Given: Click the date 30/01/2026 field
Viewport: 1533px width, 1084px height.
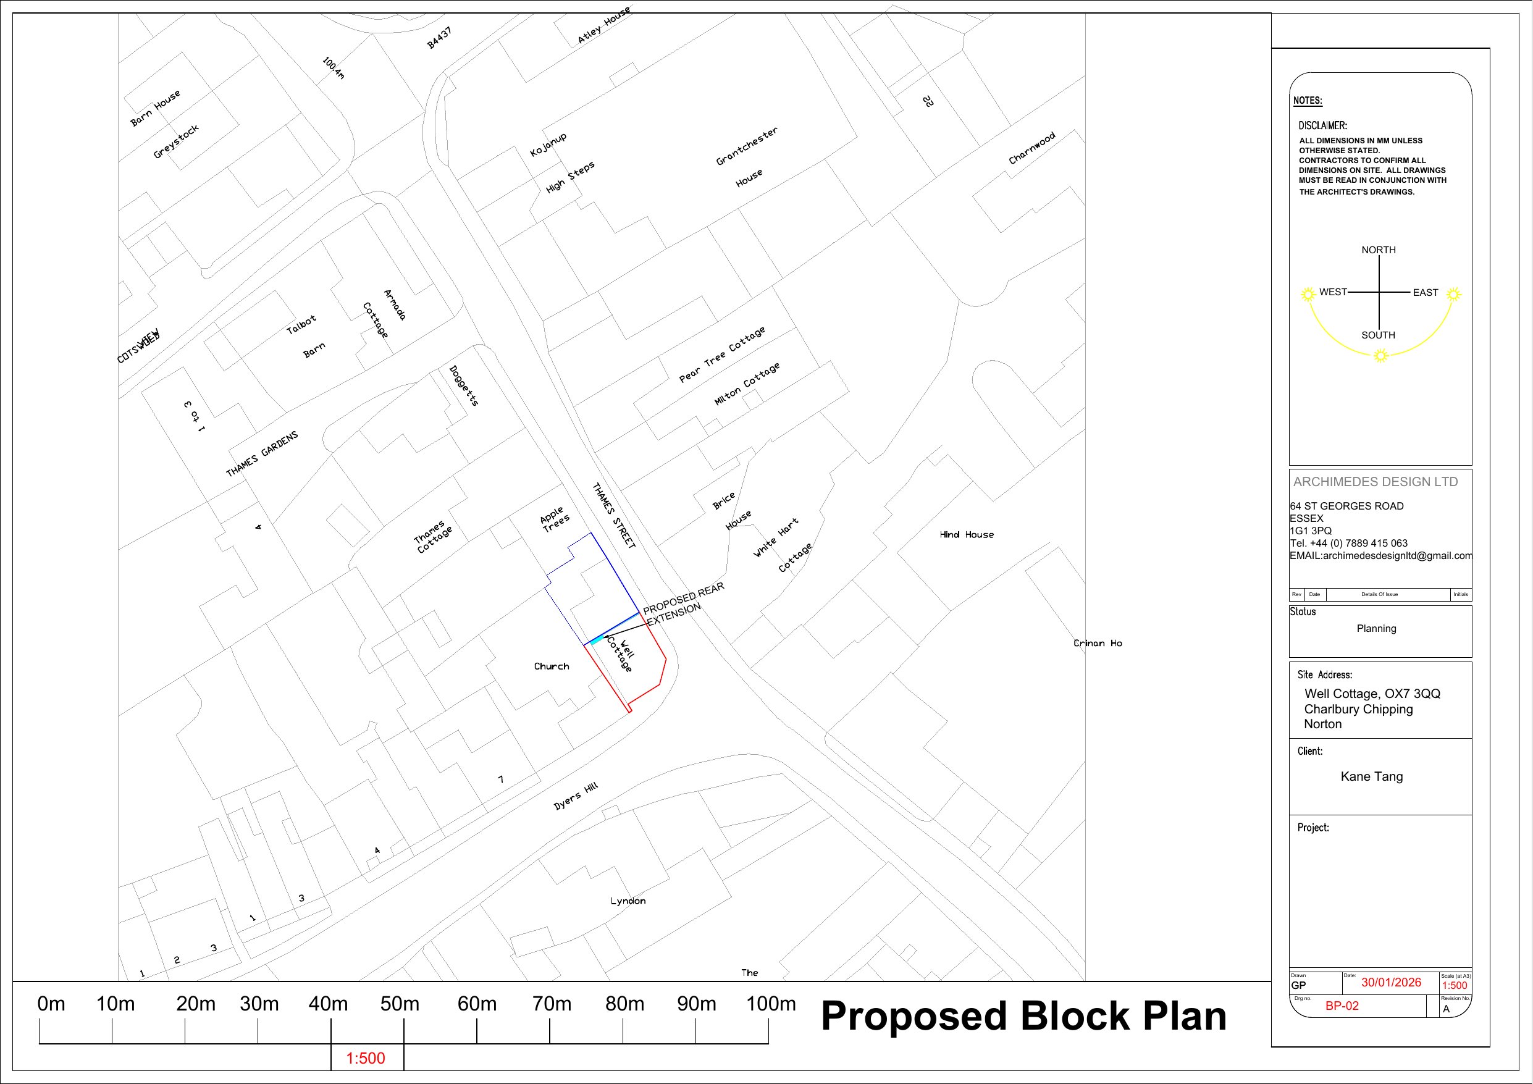Looking at the screenshot, I should (1391, 983).
